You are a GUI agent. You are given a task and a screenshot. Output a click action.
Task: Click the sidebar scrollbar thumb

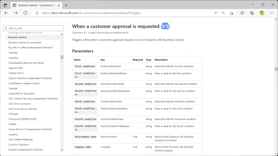click(x=62, y=57)
